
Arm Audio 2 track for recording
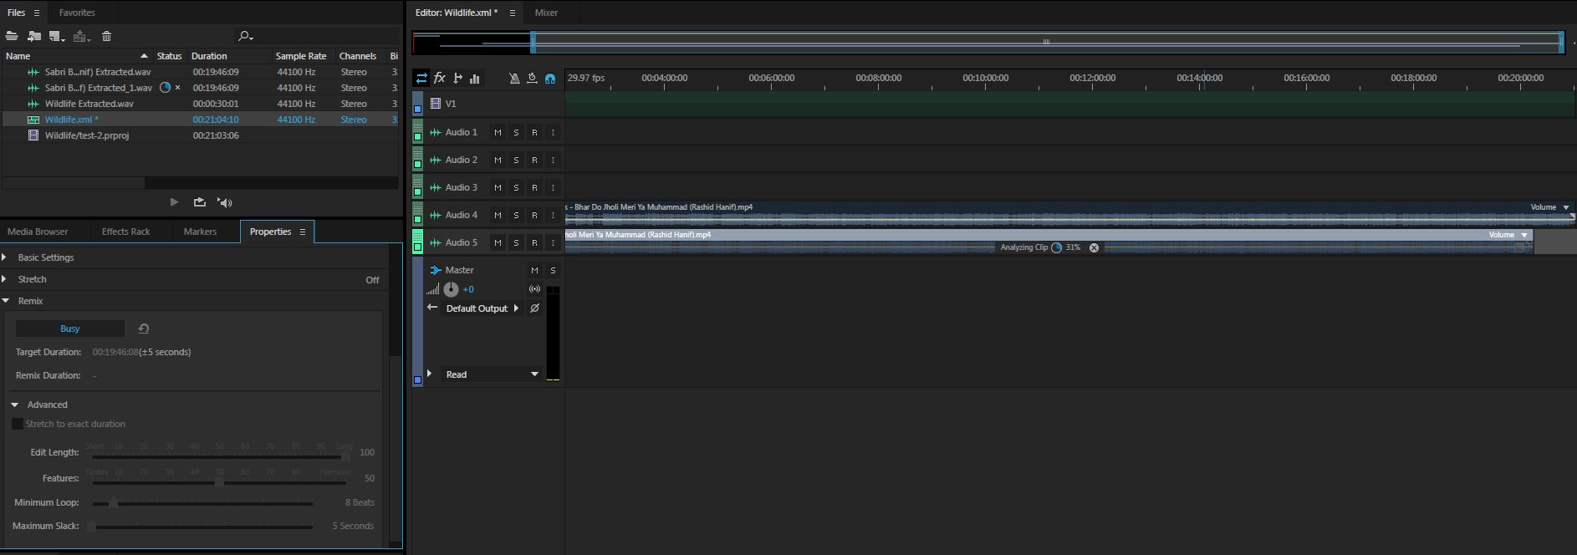(x=534, y=160)
